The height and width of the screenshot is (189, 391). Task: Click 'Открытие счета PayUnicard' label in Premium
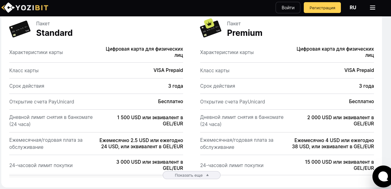click(233, 102)
